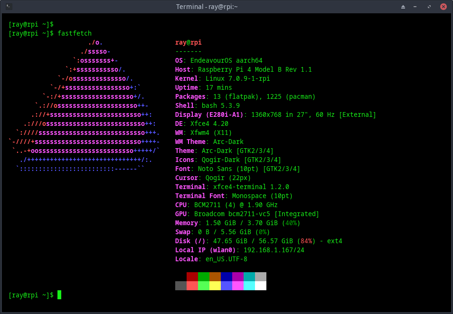Click the 'en_US.UTF-8' locale value
This screenshot has height=314, width=453.
point(226,259)
